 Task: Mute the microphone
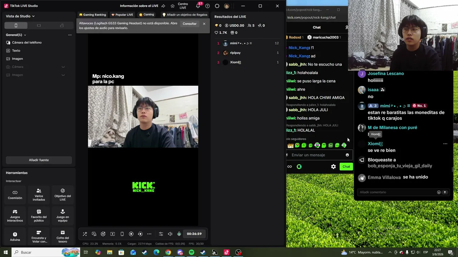(179, 234)
